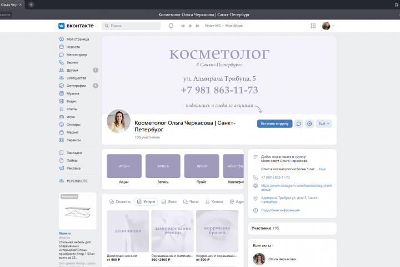400x267 pixels.
Task: Open the Instagram profile link
Action: tap(296, 187)
